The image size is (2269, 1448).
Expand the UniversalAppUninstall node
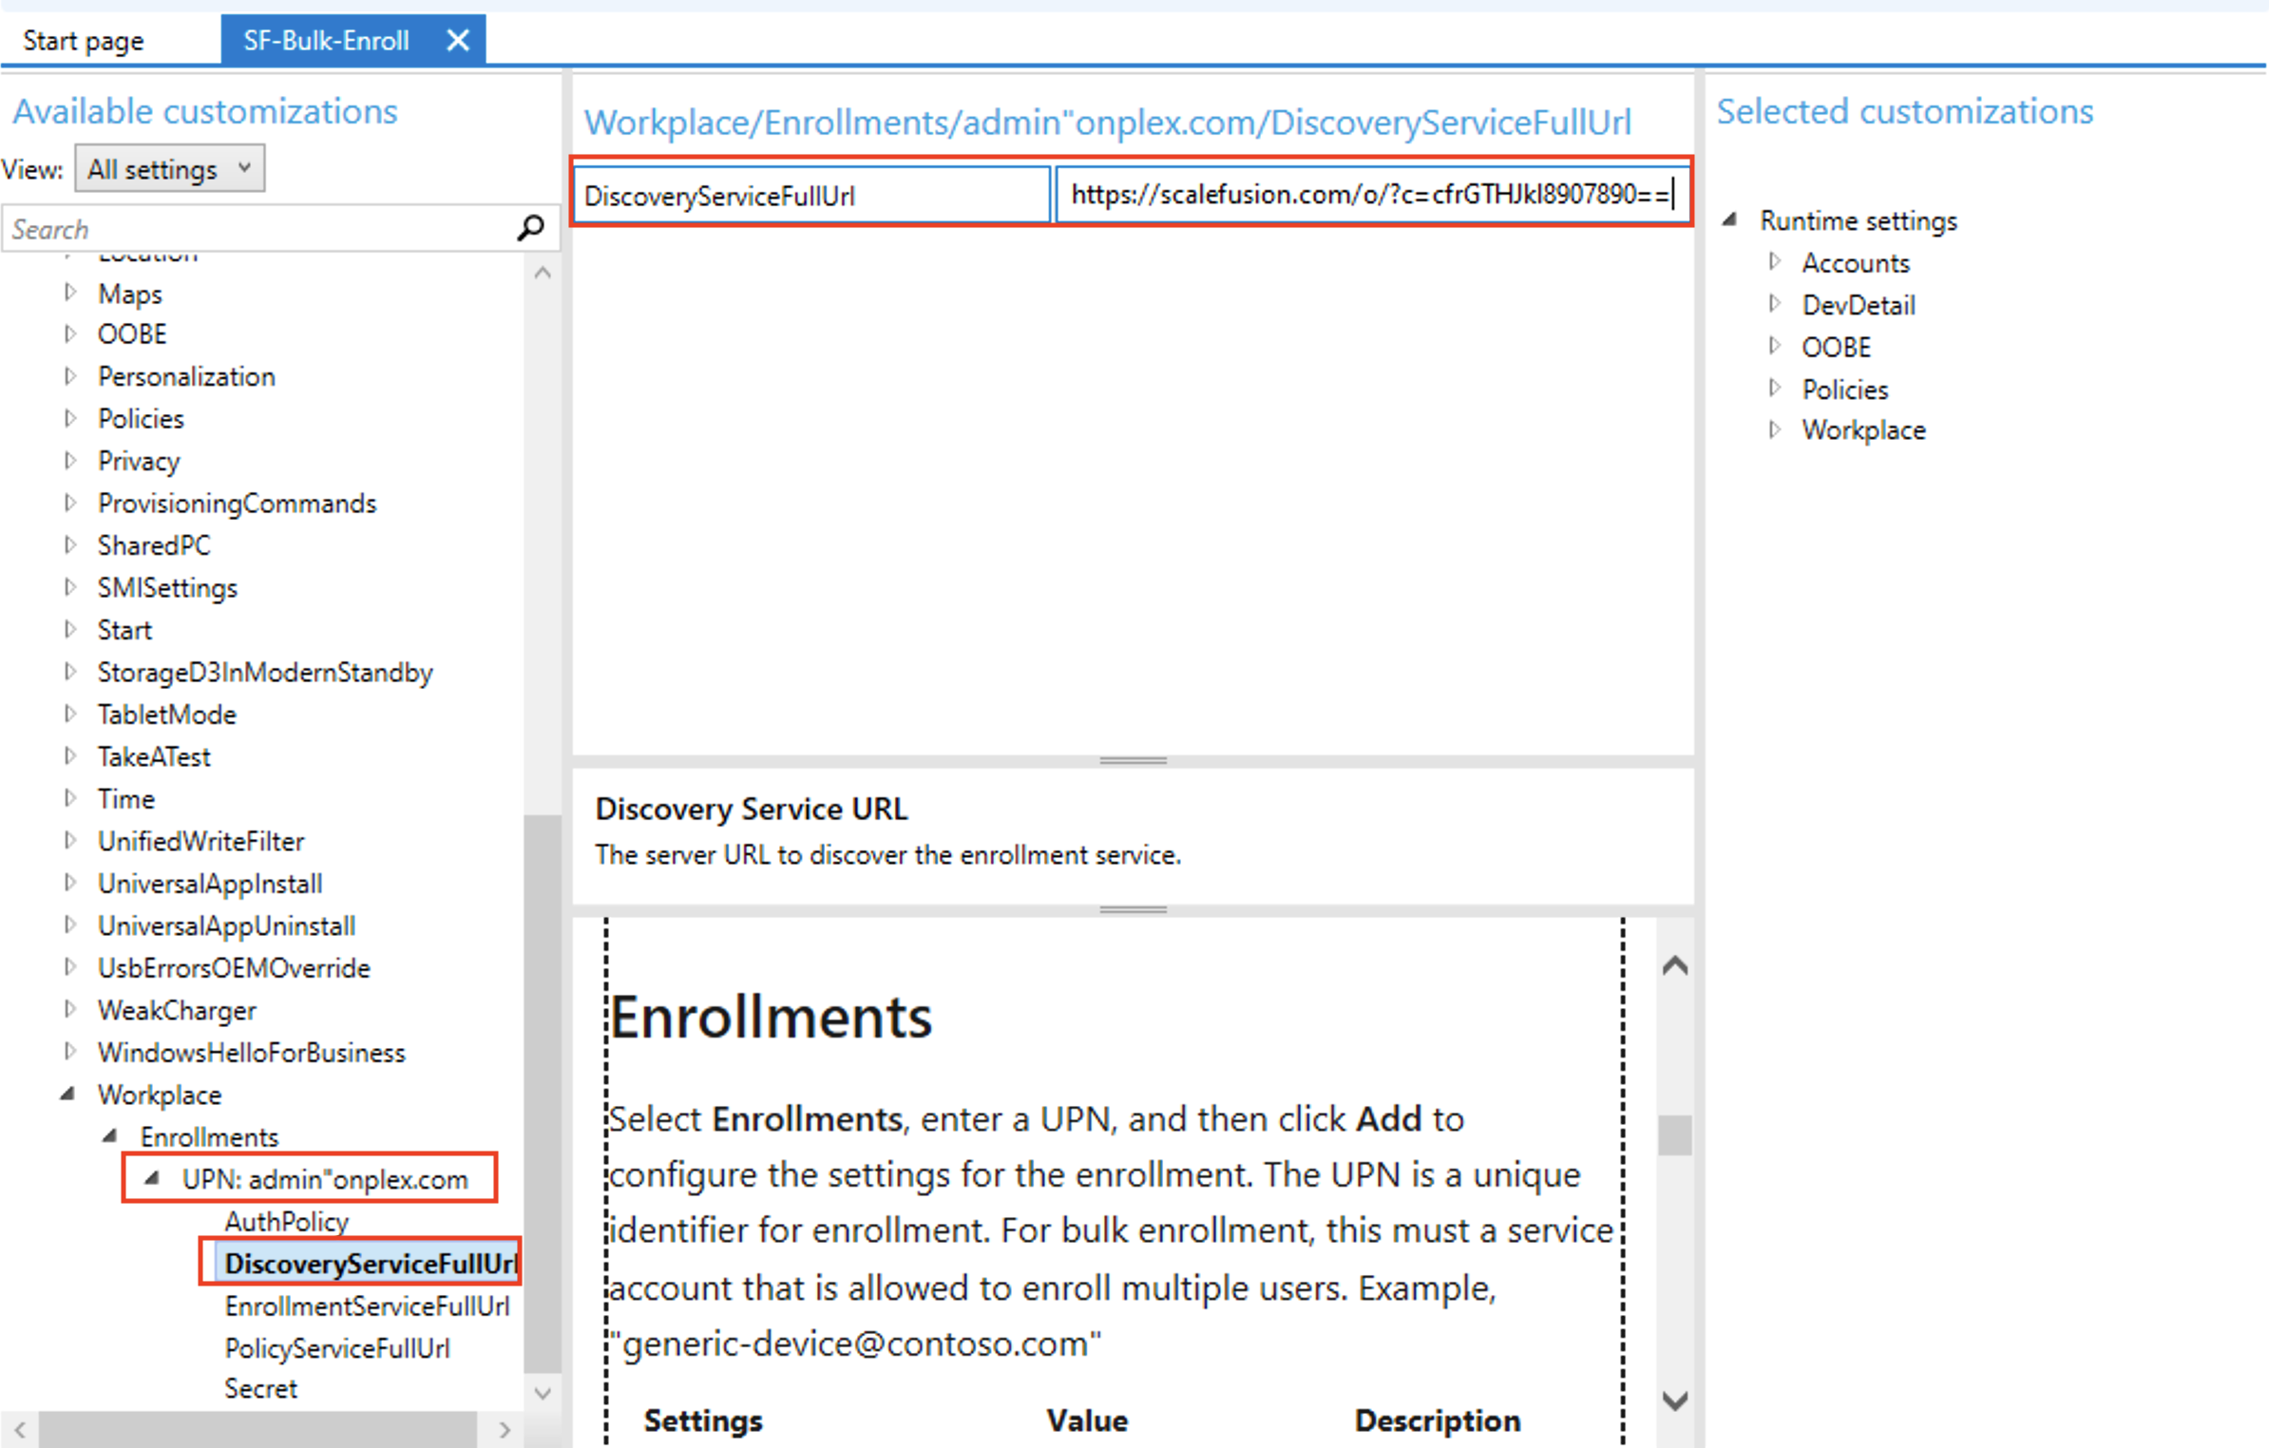pyautogui.click(x=69, y=924)
